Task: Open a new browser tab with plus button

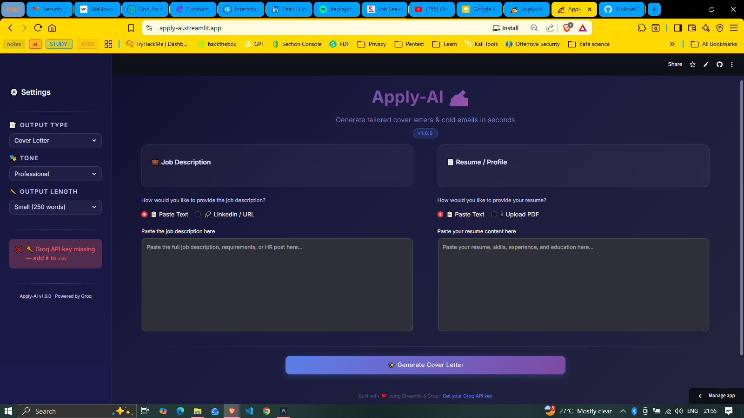Action: [654, 9]
